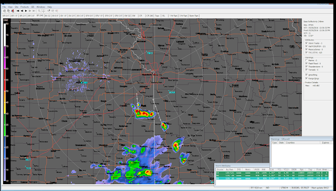336x191 pixels.
Task: Step back one radar frame
Action: [x=22, y=11]
